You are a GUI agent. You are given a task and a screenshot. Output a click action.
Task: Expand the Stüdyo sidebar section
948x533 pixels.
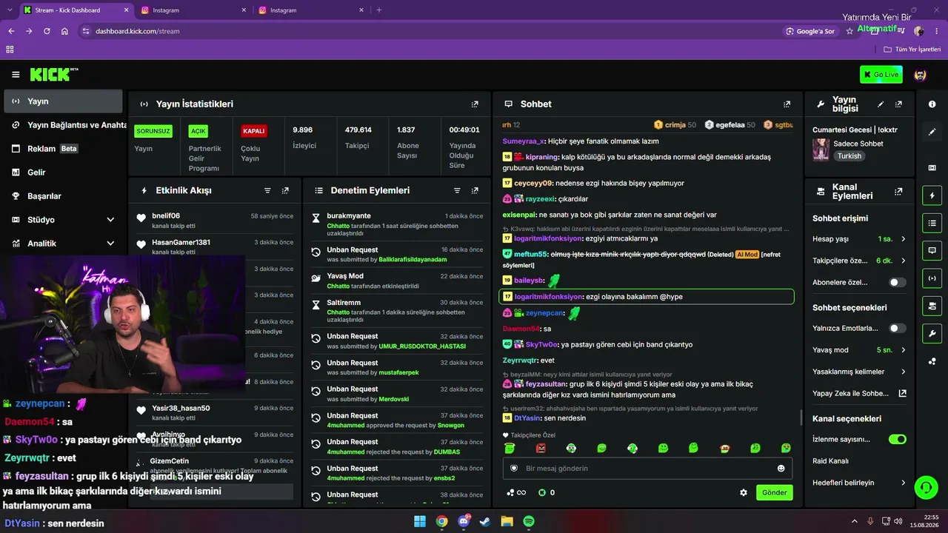pos(110,220)
